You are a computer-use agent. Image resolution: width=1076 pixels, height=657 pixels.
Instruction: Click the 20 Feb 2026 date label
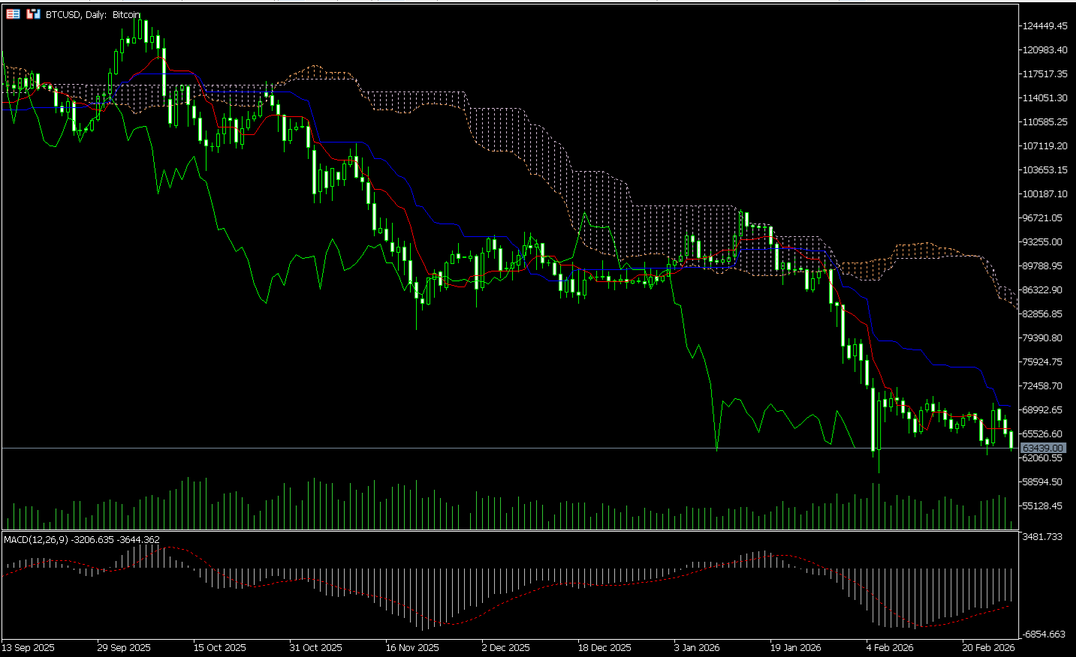point(989,647)
